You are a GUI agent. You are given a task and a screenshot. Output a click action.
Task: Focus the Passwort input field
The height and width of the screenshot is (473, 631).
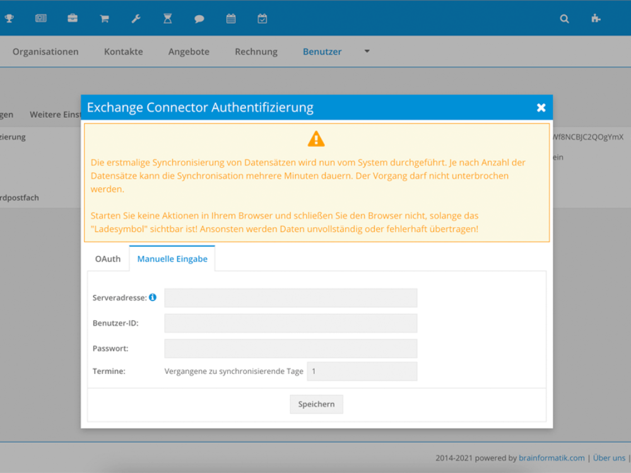290,348
